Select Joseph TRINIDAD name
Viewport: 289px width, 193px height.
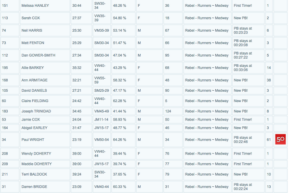36,111
